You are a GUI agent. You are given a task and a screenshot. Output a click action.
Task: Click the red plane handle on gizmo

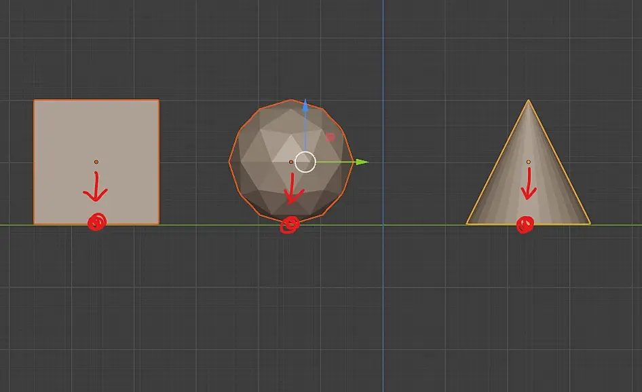tap(330, 137)
